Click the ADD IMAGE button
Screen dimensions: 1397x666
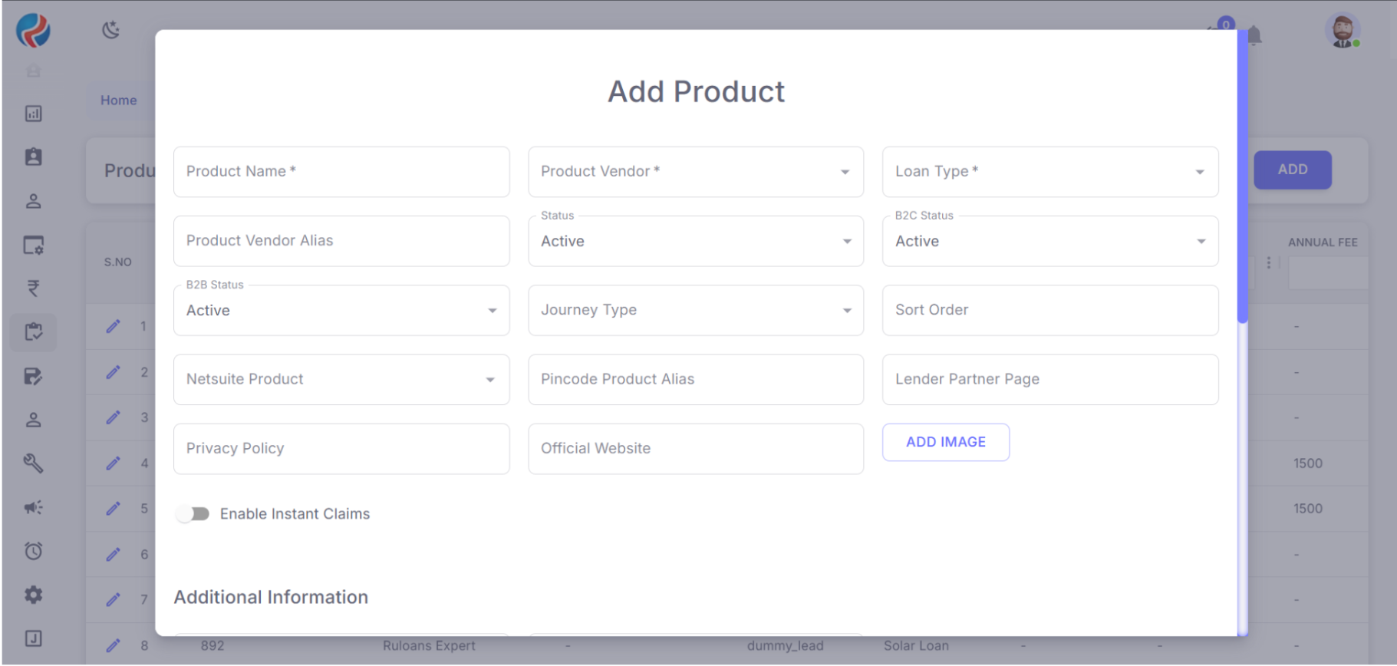[x=945, y=443]
